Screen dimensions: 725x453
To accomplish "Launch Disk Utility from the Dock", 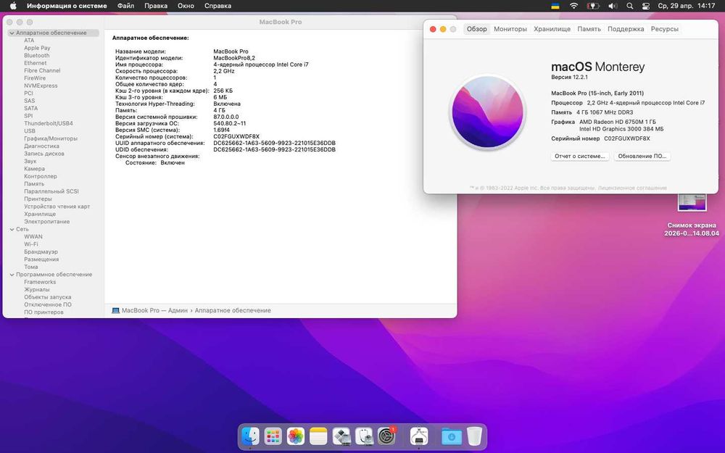I will point(364,436).
